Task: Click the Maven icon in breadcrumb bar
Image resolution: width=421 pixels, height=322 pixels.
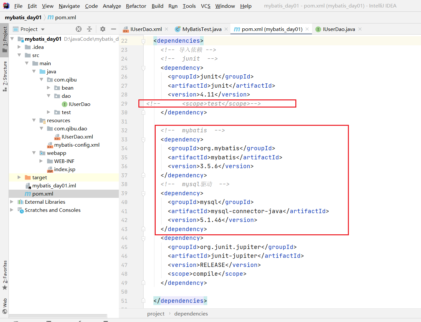Action: coord(51,17)
